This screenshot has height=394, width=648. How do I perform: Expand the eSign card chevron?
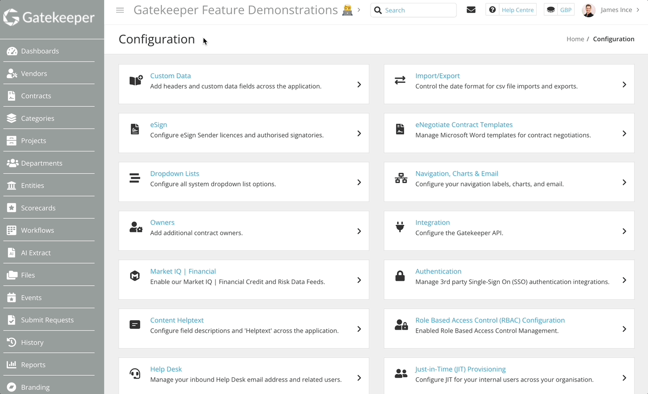point(359,133)
